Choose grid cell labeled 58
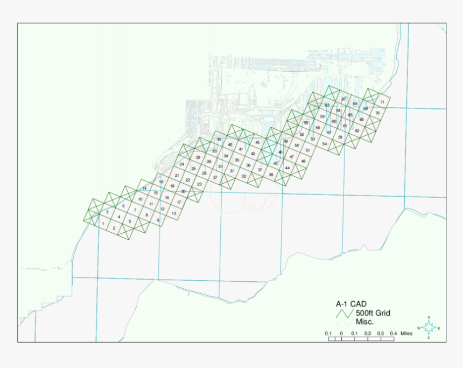This screenshot has height=368, width=463. (340, 137)
